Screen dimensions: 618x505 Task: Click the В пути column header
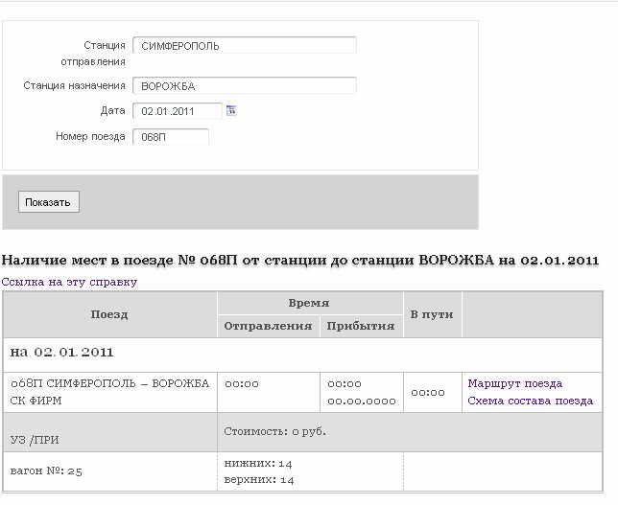(x=431, y=314)
